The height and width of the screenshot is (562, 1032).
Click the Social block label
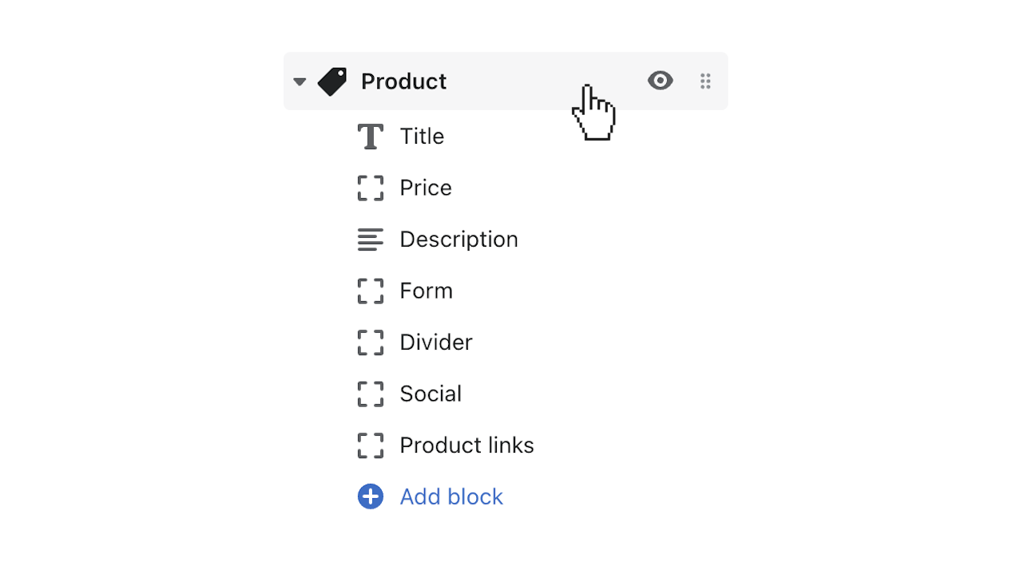431,394
